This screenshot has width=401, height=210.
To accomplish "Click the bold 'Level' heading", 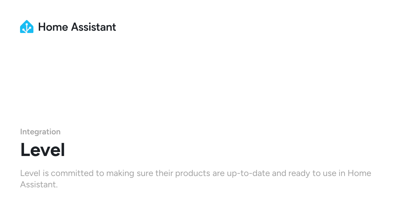I will point(42,150).
